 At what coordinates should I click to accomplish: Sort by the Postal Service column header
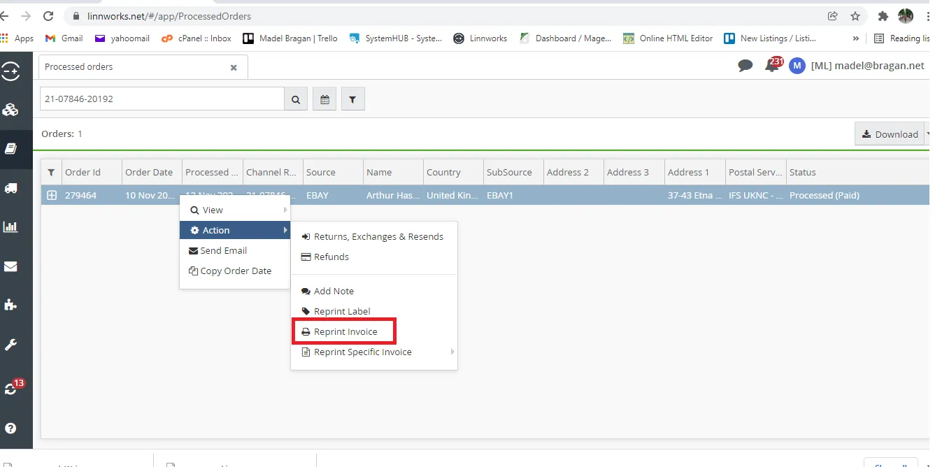(x=755, y=172)
